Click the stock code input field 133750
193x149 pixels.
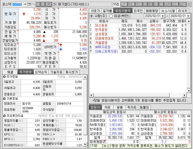pos(17,4)
